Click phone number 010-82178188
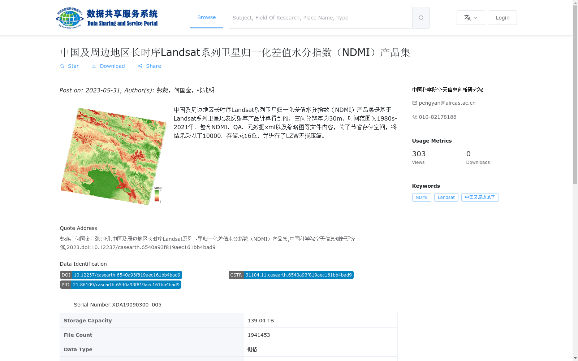The image size is (578, 361). point(437,117)
